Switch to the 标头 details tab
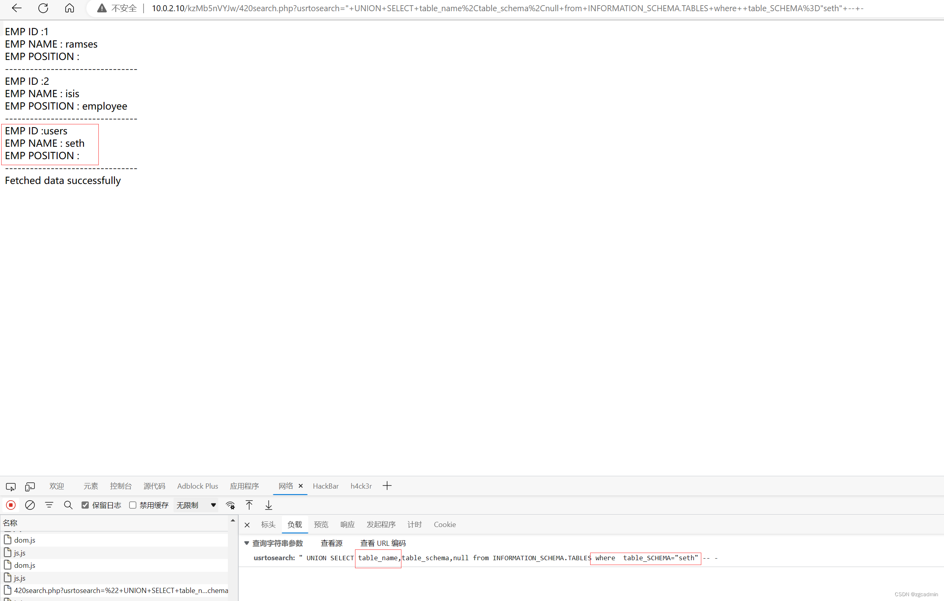Viewport: 944px width, 601px height. [268, 524]
